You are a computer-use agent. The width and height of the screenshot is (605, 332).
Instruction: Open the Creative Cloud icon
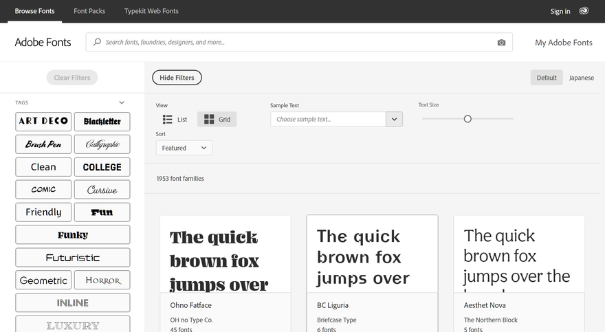point(584,11)
